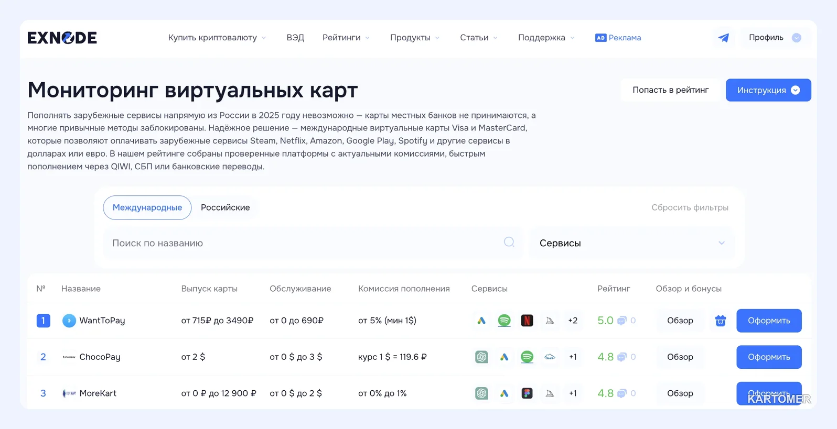837x429 pixels.
Task: Click the Spotify icon in ChocoPay row
Action: [x=527, y=357]
